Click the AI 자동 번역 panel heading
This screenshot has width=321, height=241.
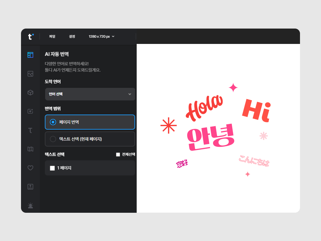click(57, 54)
